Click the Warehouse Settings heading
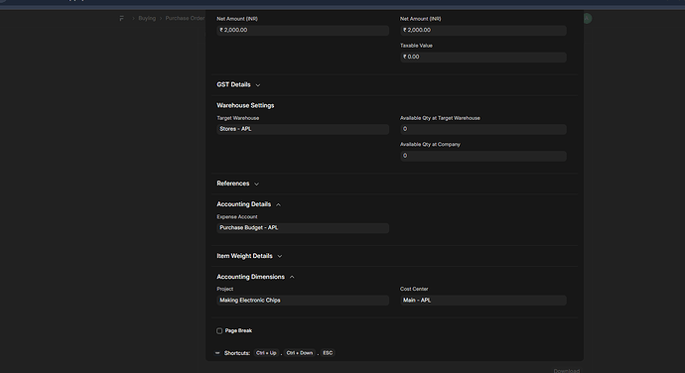Viewport: 685px width, 373px height. 245,106
